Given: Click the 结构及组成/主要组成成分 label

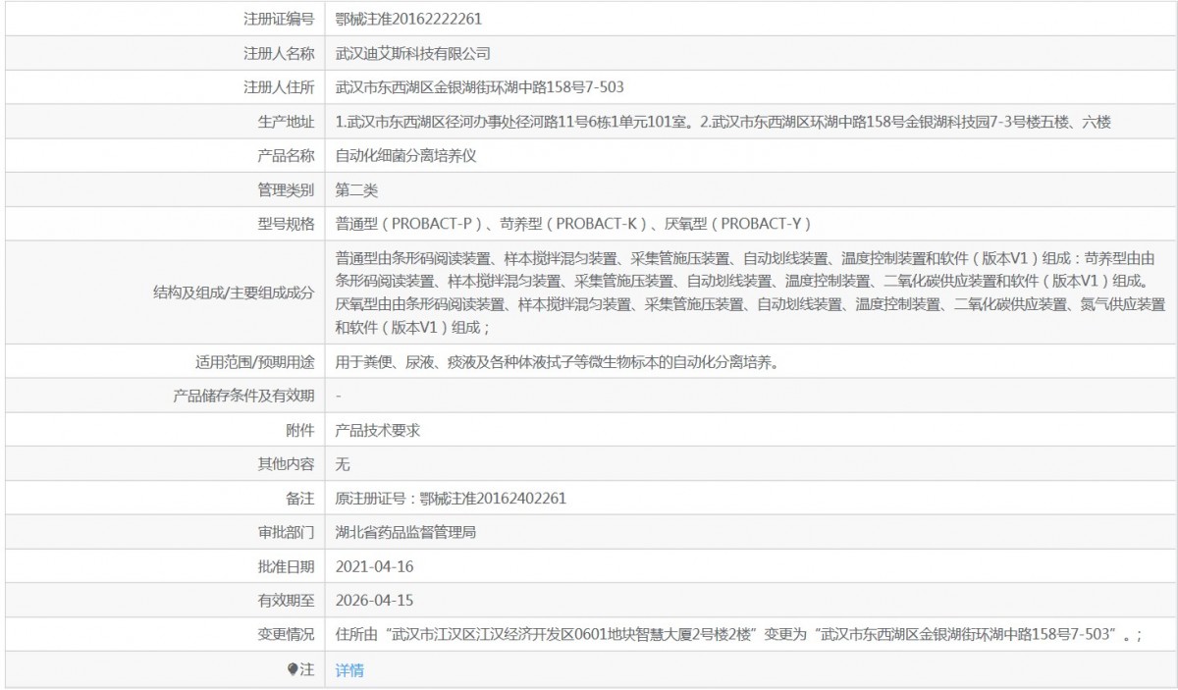Looking at the screenshot, I should (x=234, y=292).
